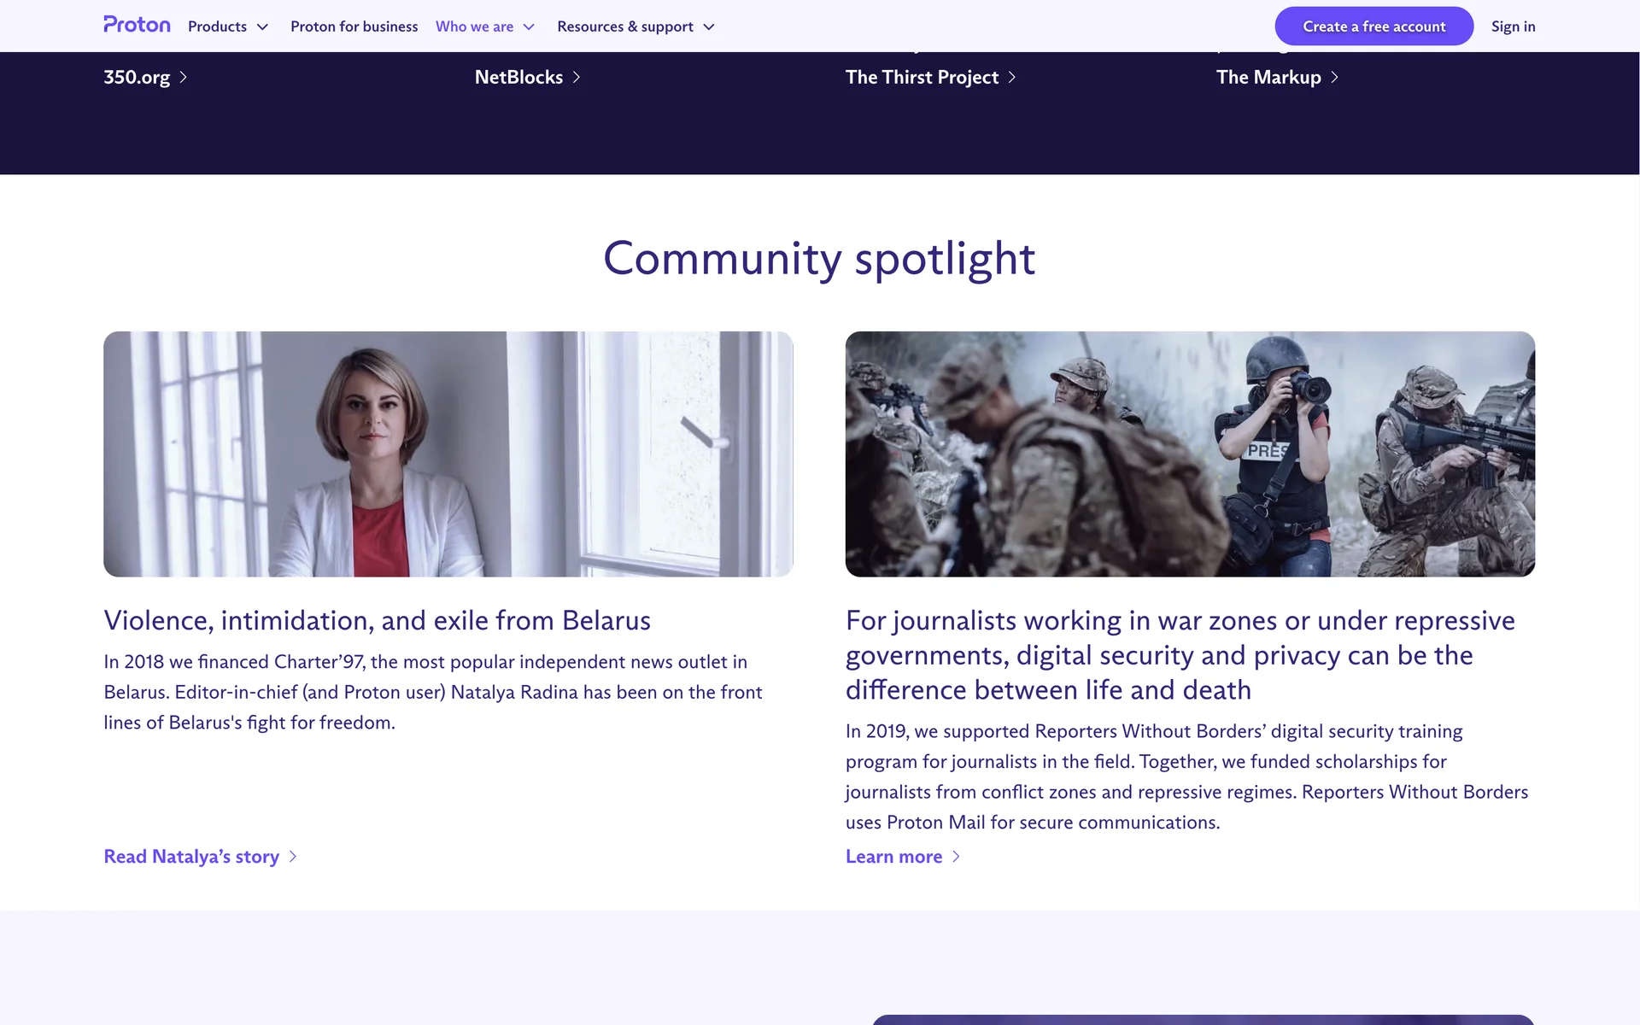This screenshot has height=1025, width=1640.
Task: Click the war zone press photographer image
Action: [x=1190, y=454]
